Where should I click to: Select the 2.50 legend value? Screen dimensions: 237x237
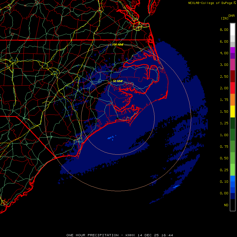point(224,76)
